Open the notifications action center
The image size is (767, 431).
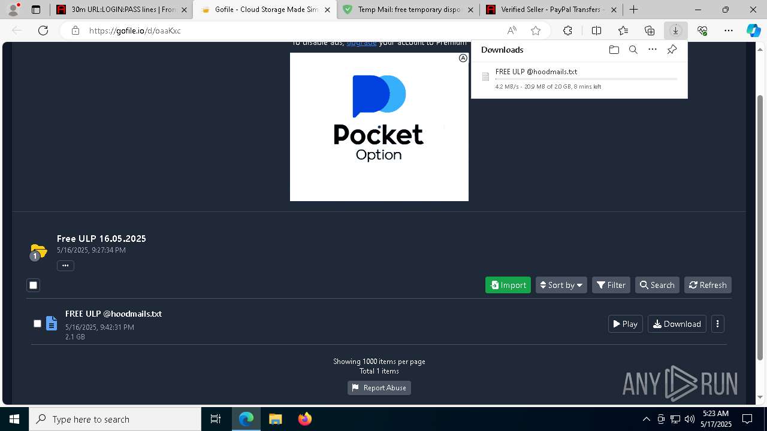(x=747, y=419)
